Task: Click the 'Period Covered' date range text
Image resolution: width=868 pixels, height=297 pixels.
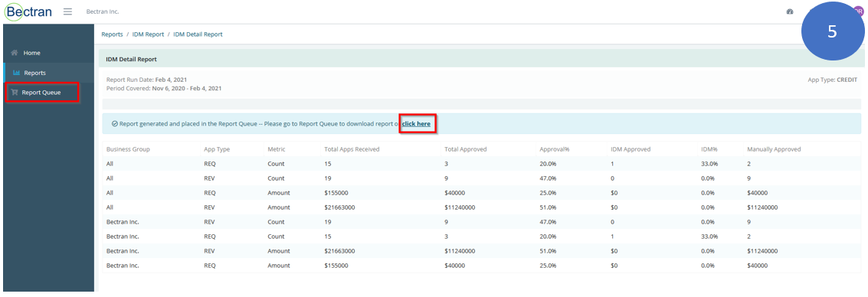Action: tap(164, 89)
